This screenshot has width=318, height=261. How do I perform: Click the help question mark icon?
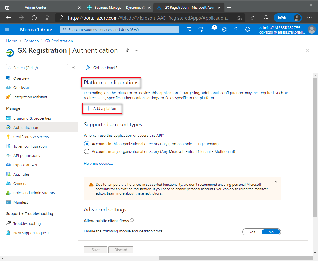[236, 29]
